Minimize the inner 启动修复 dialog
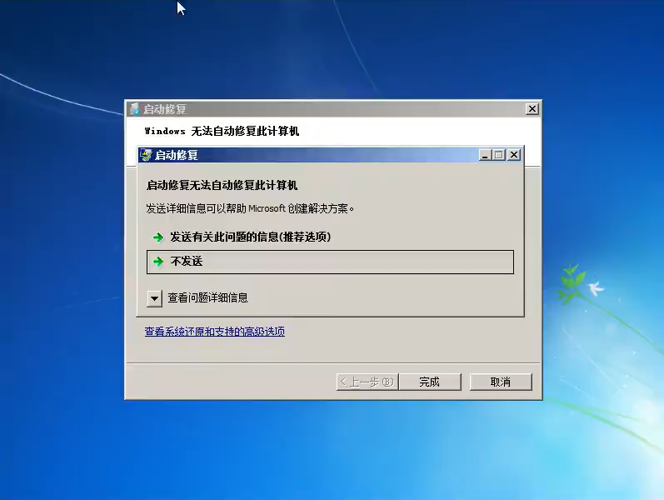This screenshot has width=664, height=500. pos(485,155)
